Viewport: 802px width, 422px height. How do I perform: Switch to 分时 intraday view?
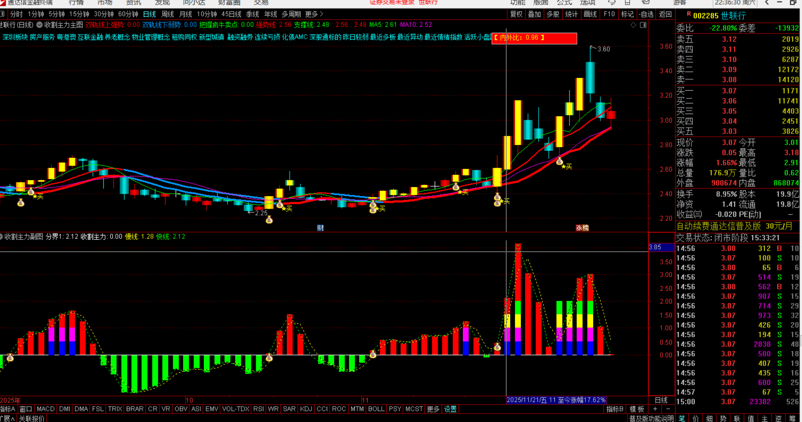tap(16, 14)
